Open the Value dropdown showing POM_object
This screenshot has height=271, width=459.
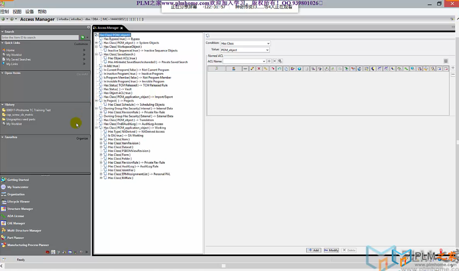(267, 50)
